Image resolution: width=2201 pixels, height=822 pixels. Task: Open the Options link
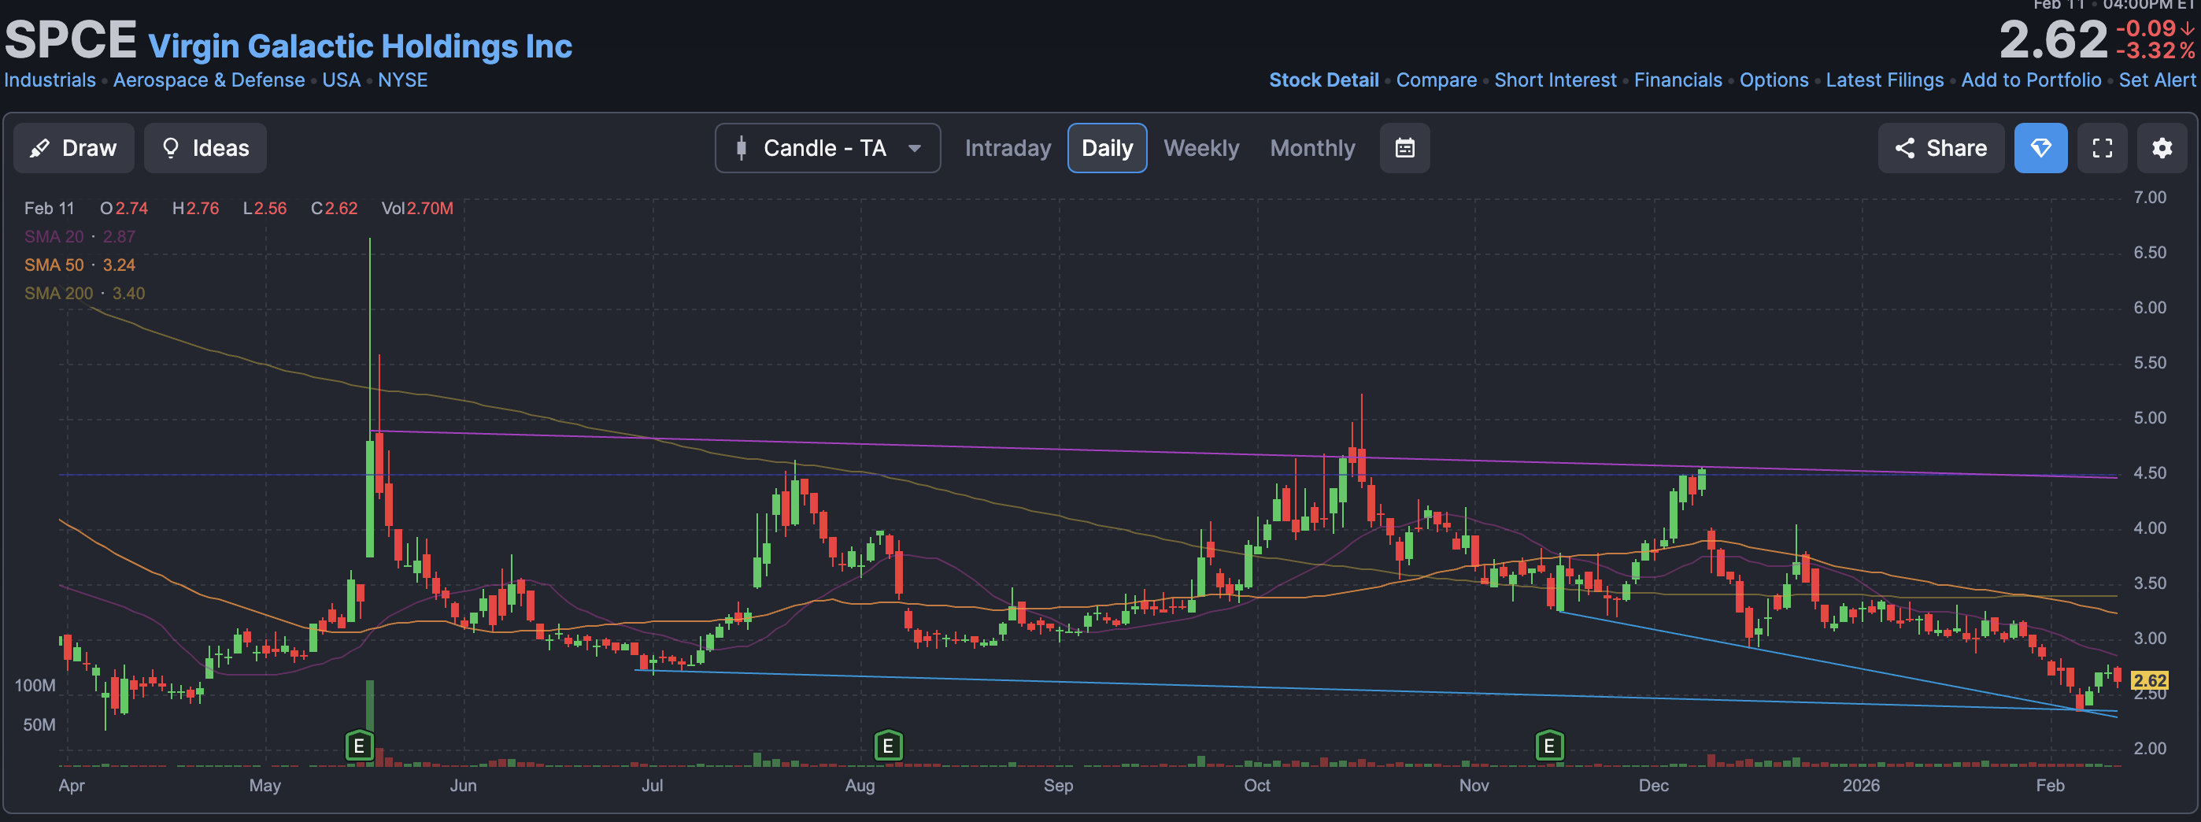(x=1774, y=80)
